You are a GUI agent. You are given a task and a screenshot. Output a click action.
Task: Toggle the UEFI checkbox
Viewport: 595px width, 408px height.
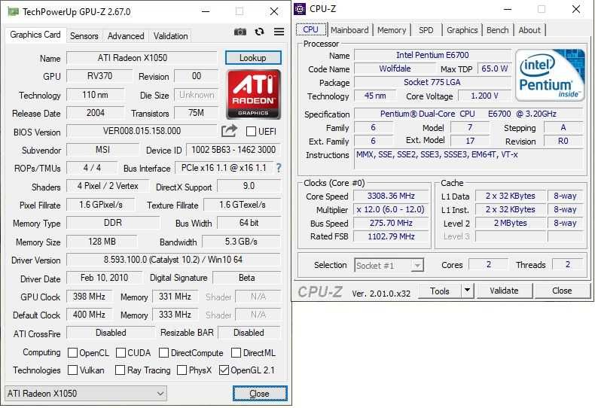point(251,132)
